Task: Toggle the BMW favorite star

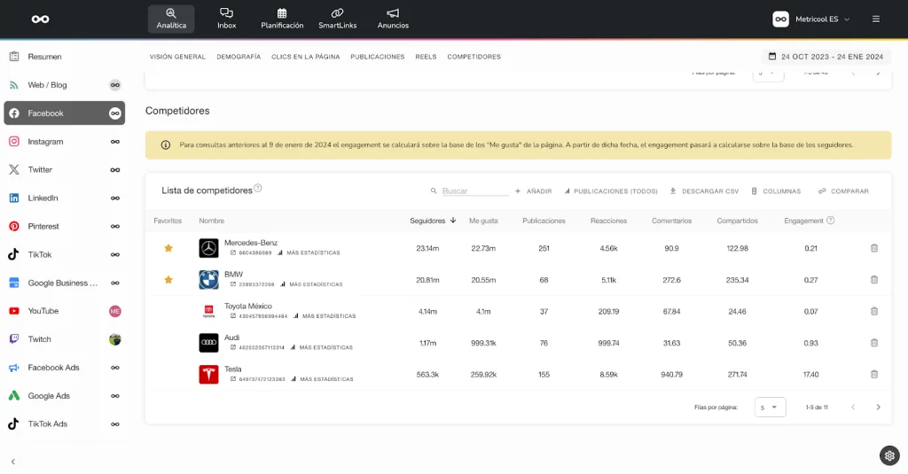Action: click(x=168, y=280)
